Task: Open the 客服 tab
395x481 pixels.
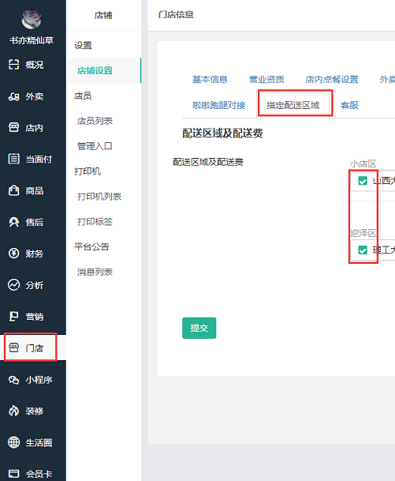Action: click(x=349, y=105)
